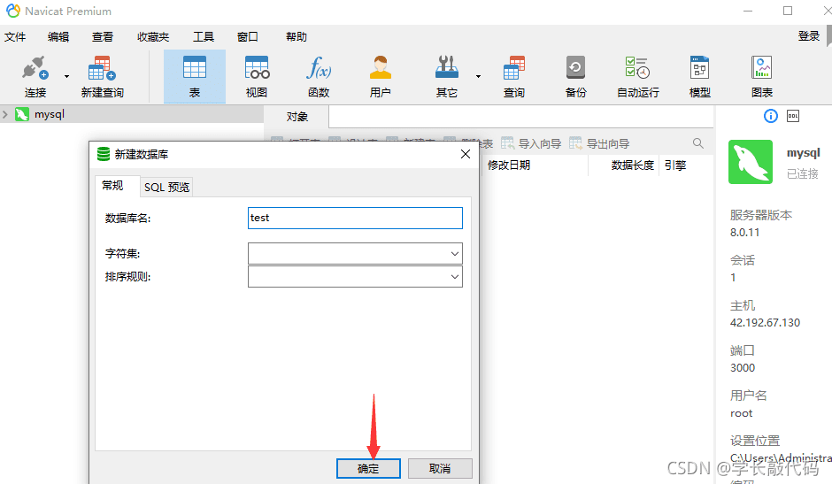Open the 收藏夹 (Favorites) menu
Viewport: 832px width, 484px height.
point(153,37)
